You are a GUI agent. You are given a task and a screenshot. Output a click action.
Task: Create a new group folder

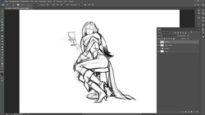click(192, 112)
